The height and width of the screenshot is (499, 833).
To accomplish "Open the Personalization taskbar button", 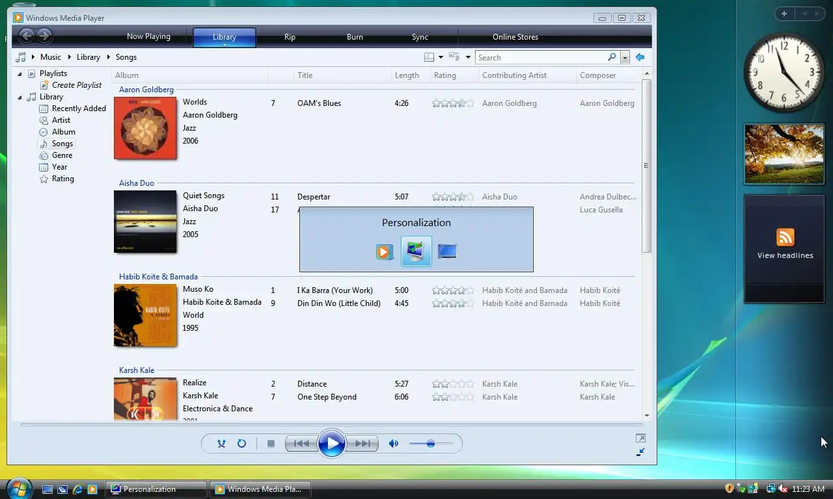I will [156, 489].
